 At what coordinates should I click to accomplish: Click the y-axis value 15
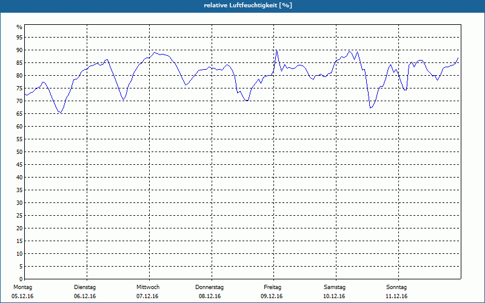tap(19, 241)
